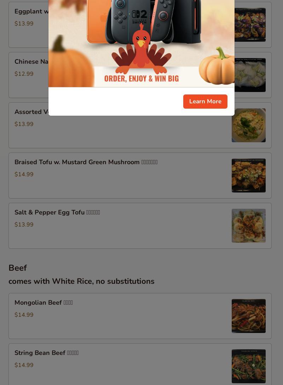View the Salt & Pepper Egg Tofu photo

(x=249, y=226)
